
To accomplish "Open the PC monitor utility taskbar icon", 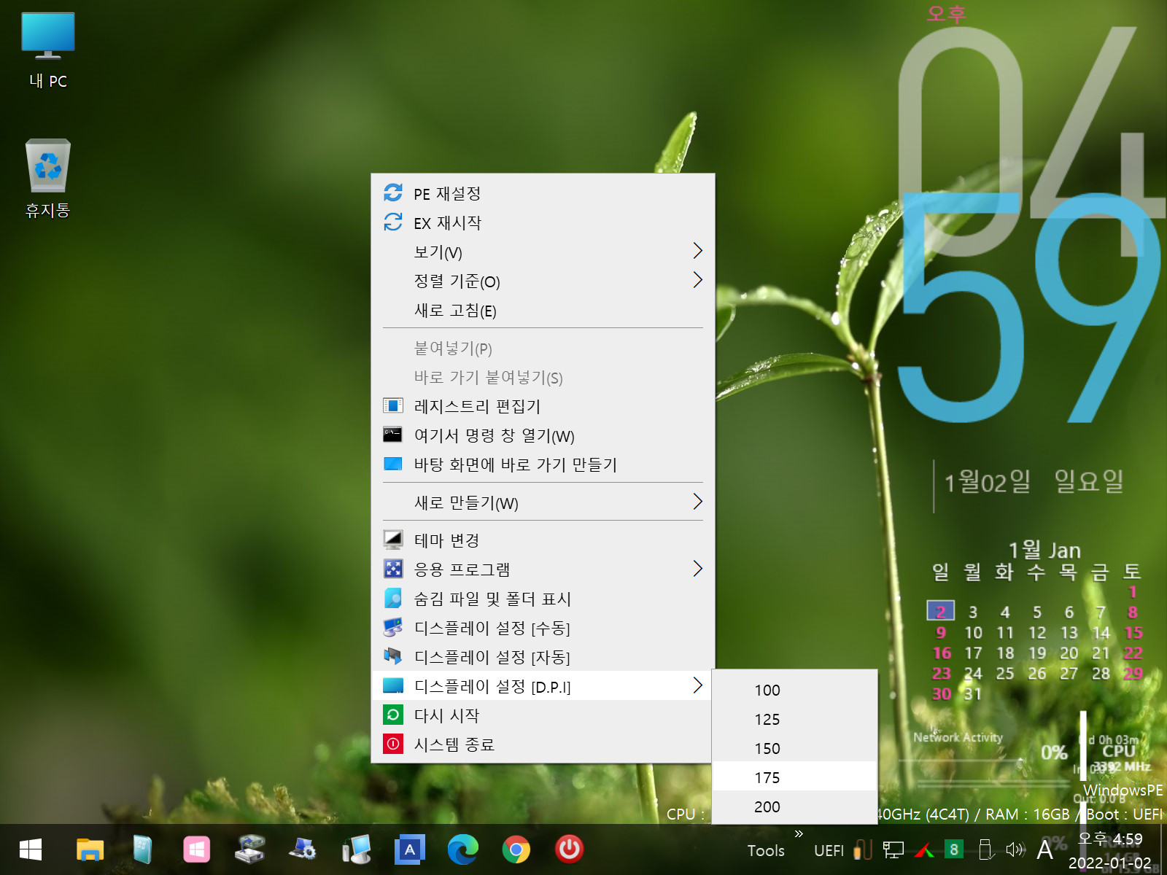I will pyautogui.click(x=357, y=849).
